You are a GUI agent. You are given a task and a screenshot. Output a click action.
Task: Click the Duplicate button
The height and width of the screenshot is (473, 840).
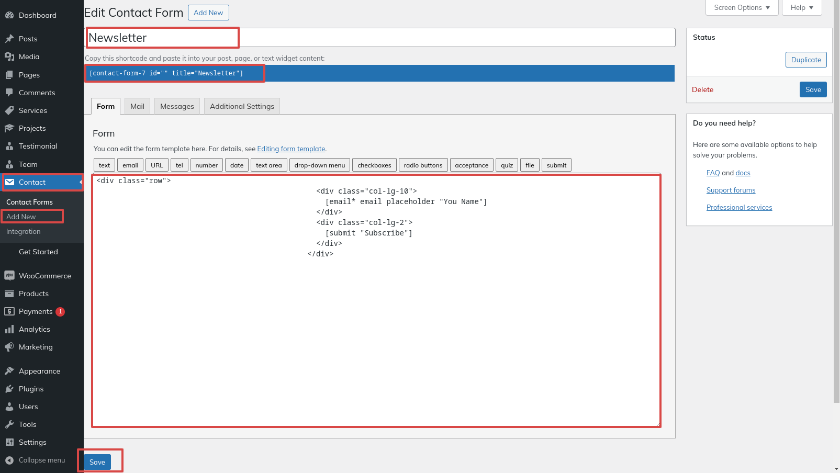(806, 60)
